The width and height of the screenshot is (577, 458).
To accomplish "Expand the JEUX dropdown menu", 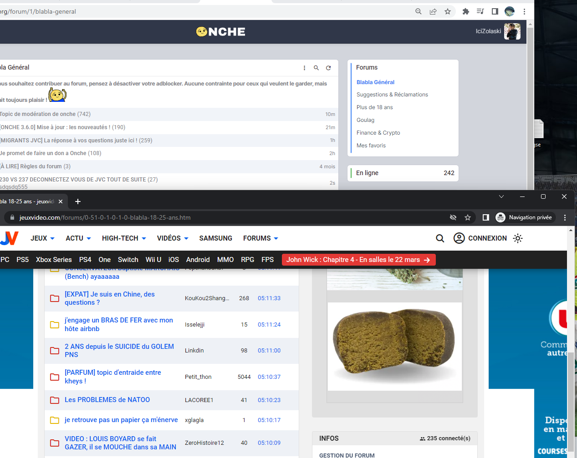I will (x=42, y=238).
